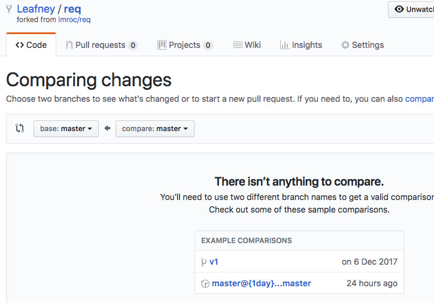Expand the base: master dropdown
This screenshot has width=434, height=303.
pos(66,129)
